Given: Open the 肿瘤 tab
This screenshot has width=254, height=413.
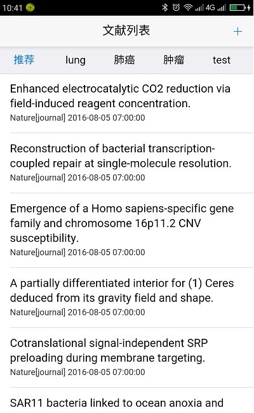Looking at the screenshot, I should [173, 60].
